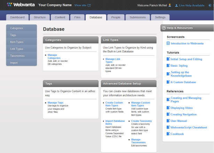Click the Manage Tags link

pyautogui.click(x=55, y=103)
